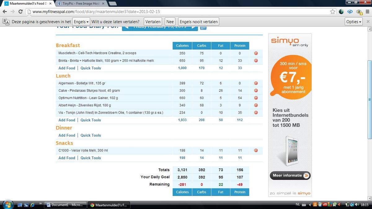Click Add Food under Dinner

(67, 135)
